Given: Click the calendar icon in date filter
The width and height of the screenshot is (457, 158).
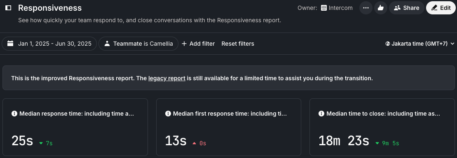Looking at the screenshot, I should 10,44.
